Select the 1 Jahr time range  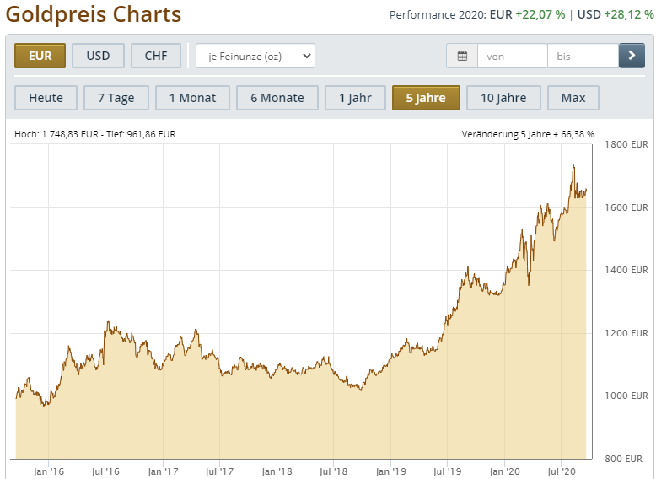[355, 98]
